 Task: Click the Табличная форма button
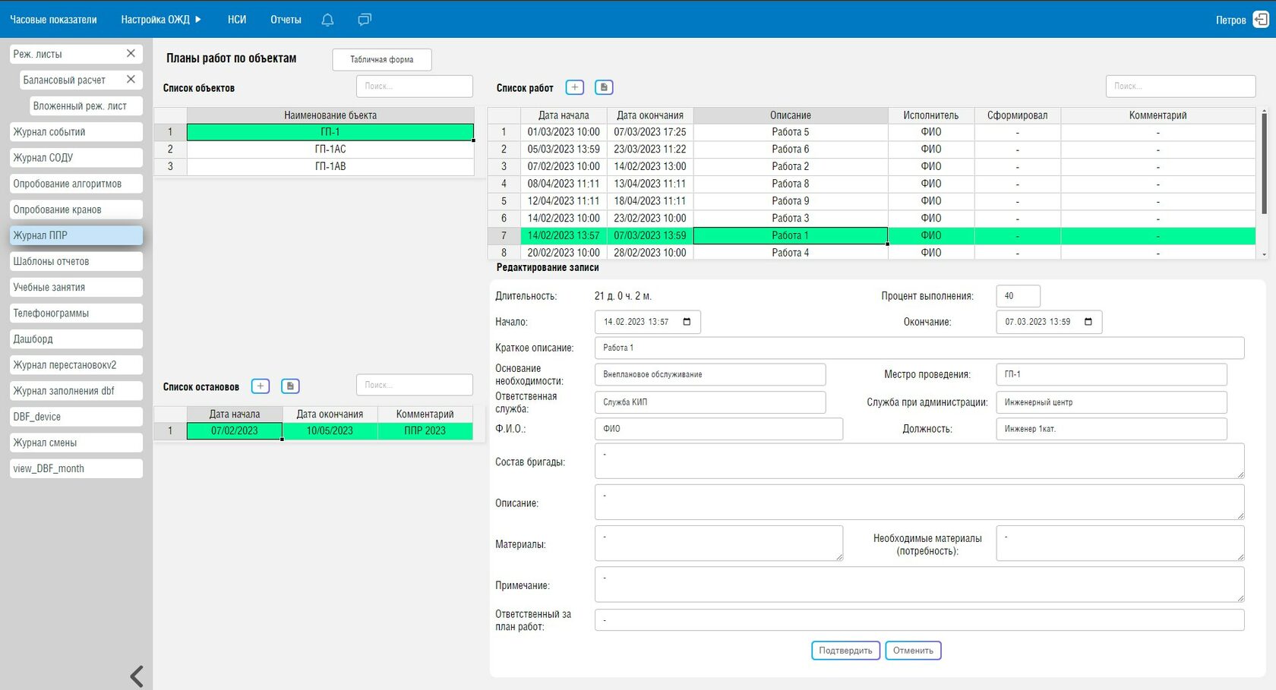click(382, 59)
